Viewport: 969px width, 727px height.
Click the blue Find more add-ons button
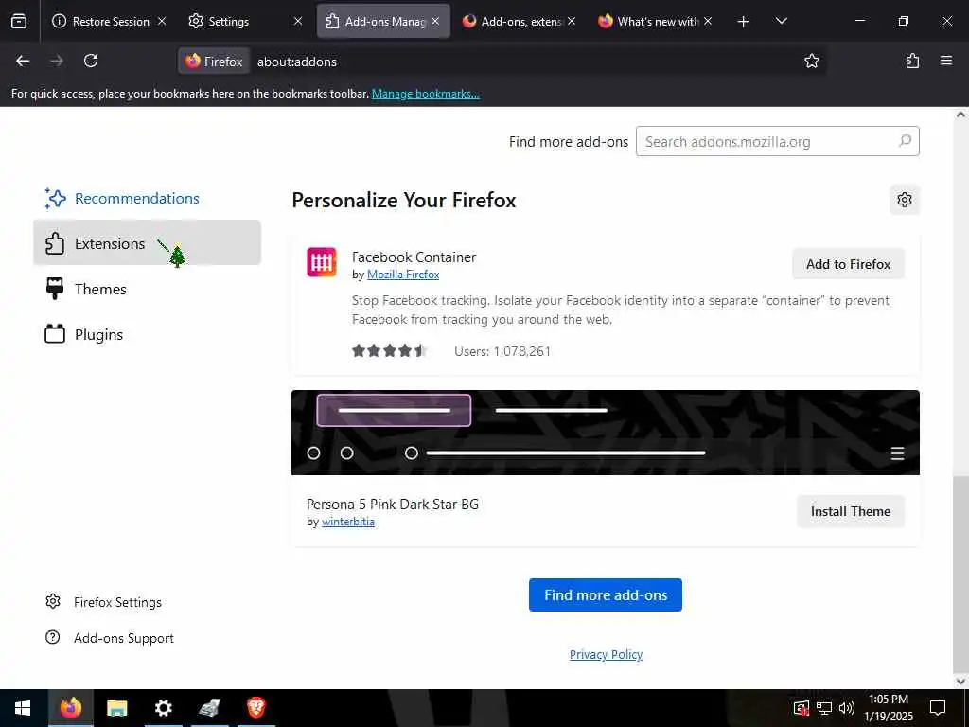click(605, 594)
